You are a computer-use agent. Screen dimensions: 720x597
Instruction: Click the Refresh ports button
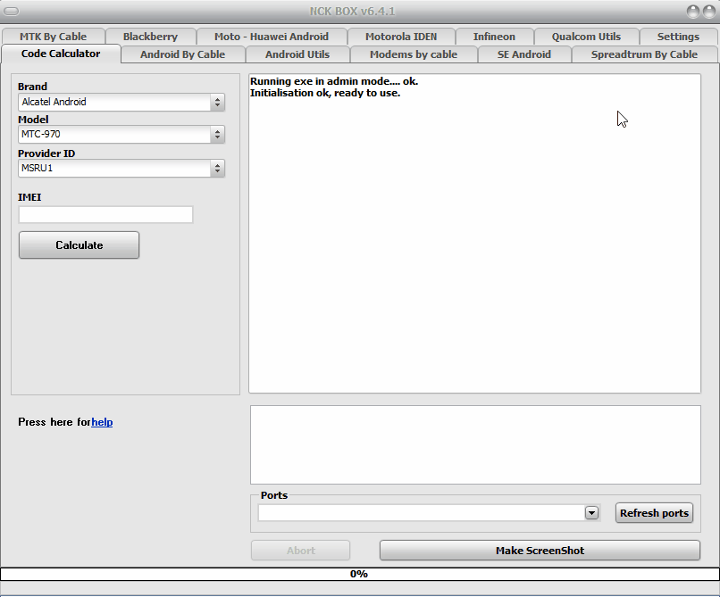654,512
